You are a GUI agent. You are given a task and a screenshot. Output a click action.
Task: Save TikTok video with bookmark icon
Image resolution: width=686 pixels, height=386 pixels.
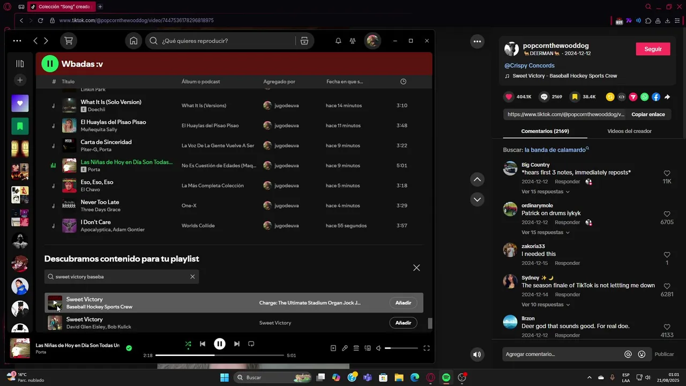(575, 97)
